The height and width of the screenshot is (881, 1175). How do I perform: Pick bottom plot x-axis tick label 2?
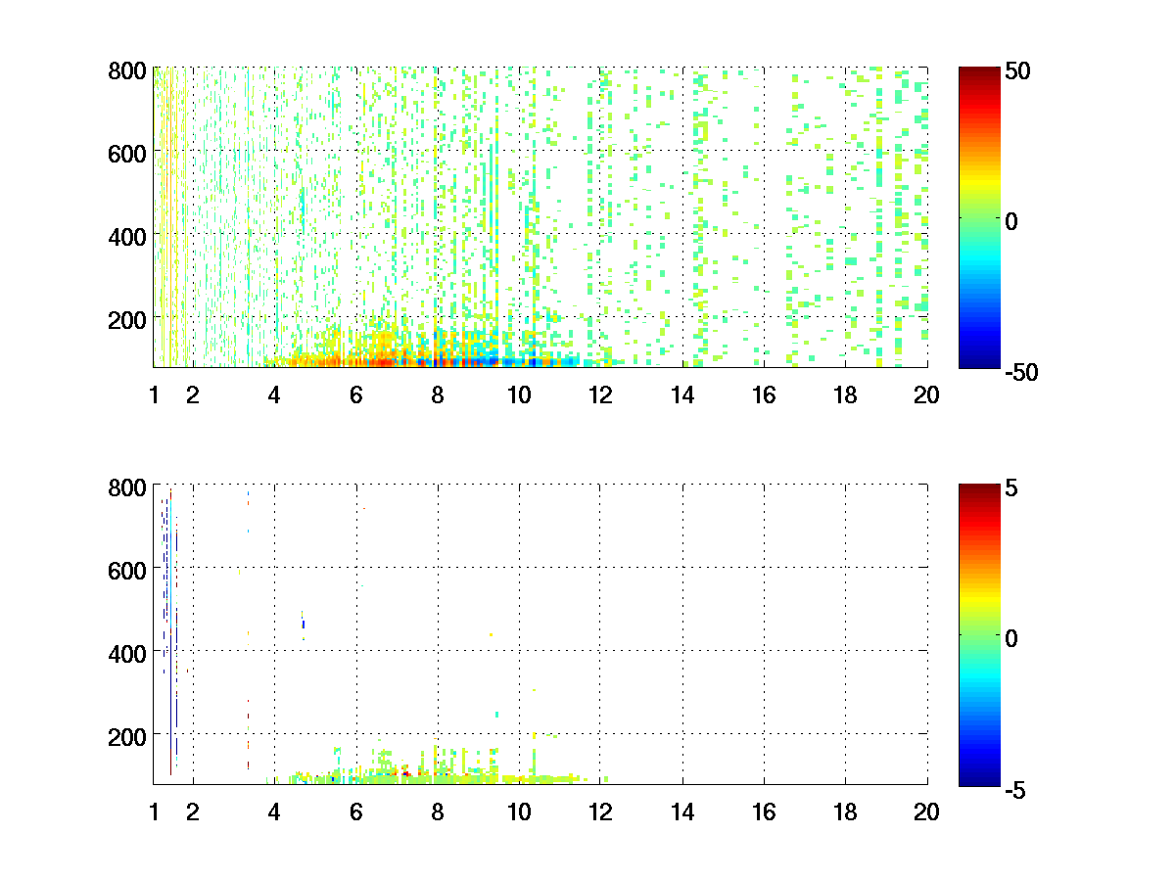click(193, 812)
